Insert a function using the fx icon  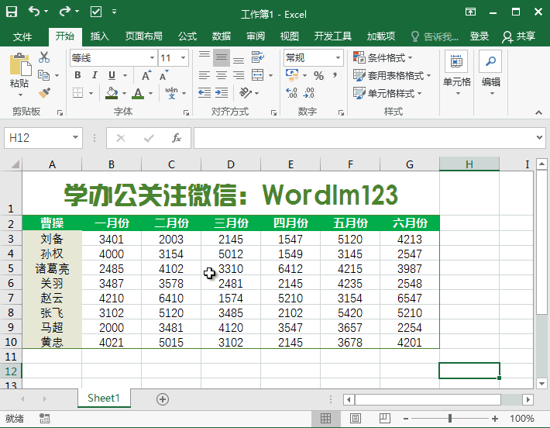[x=177, y=138]
